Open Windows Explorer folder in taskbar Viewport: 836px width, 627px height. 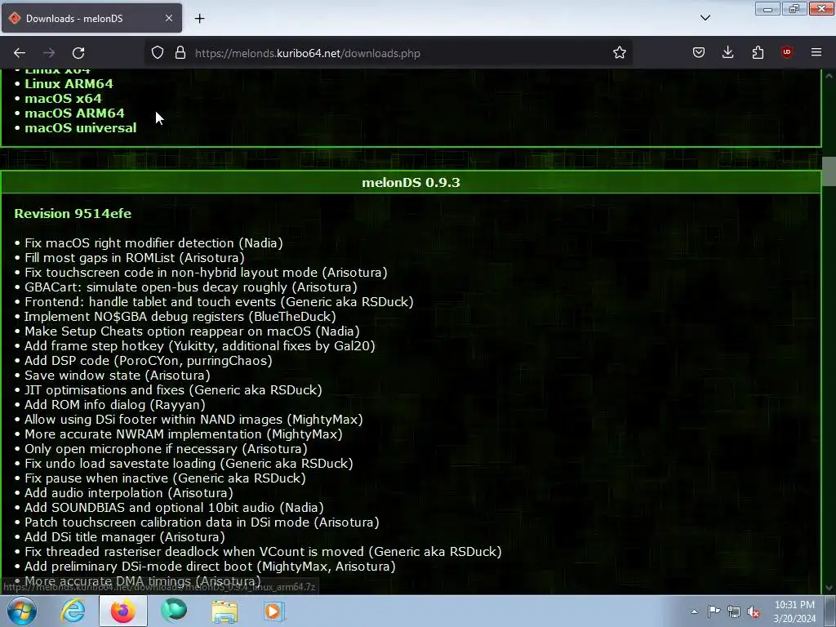pyautogui.click(x=225, y=611)
